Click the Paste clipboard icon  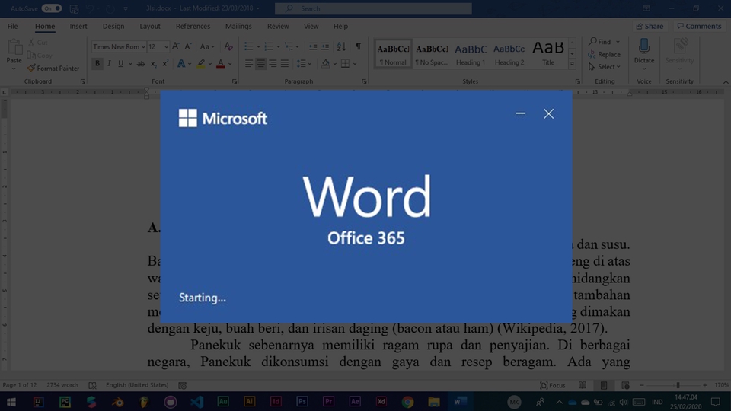click(14, 47)
